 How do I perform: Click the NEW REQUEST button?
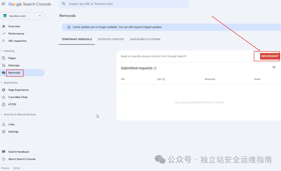pyautogui.click(x=269, y=56)
